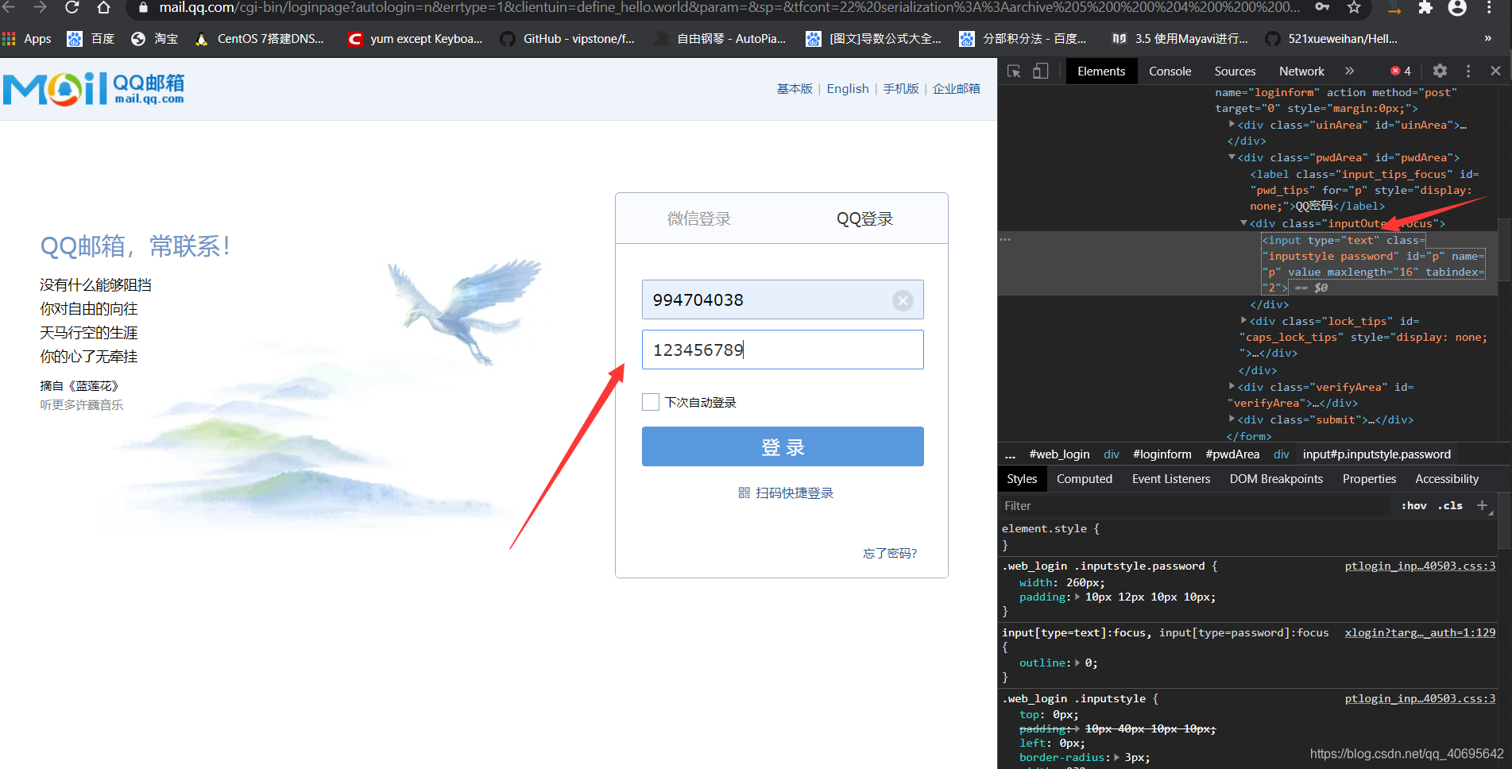1512x769 pixels.
Task: Bookmark this page with the star icon
Action: pyautogui.click(x=1355, y=8)
